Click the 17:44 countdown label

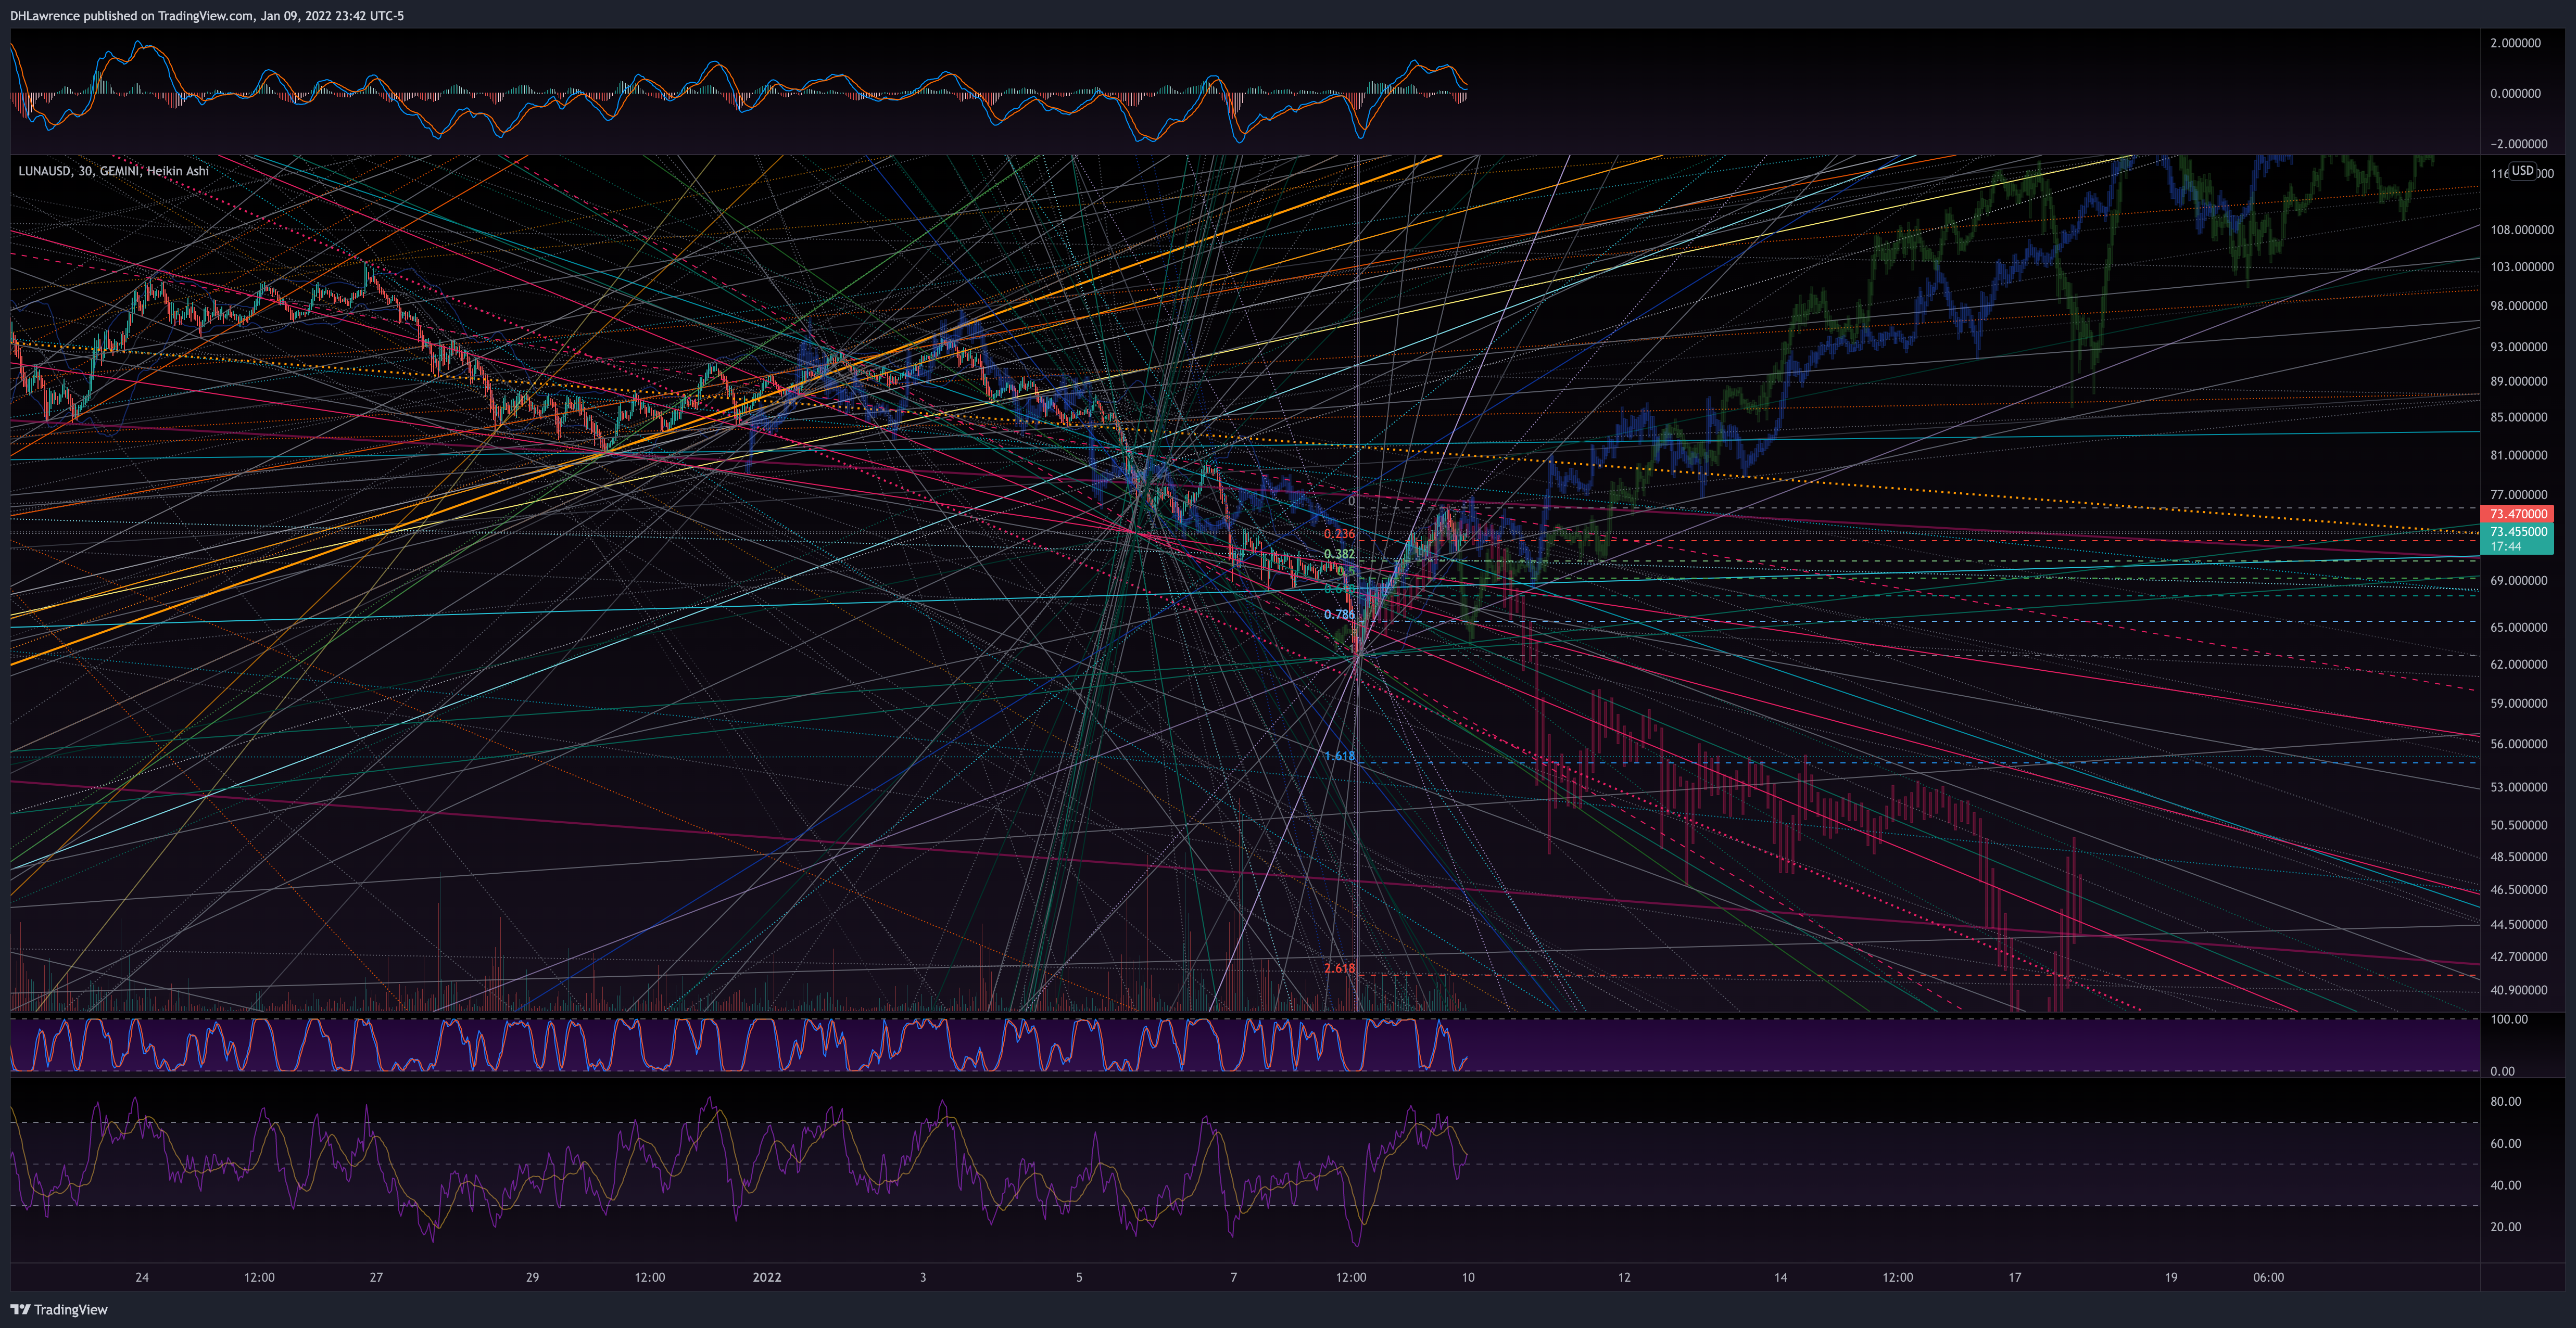point(2505,546)
